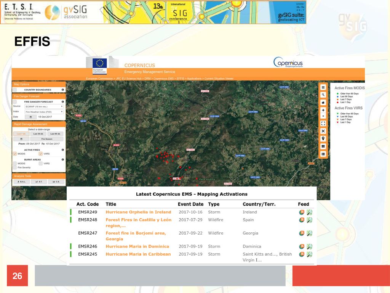Click map magnifier icon for EMSR248
The image size is (390, 293).
click(x=309, y=220)
